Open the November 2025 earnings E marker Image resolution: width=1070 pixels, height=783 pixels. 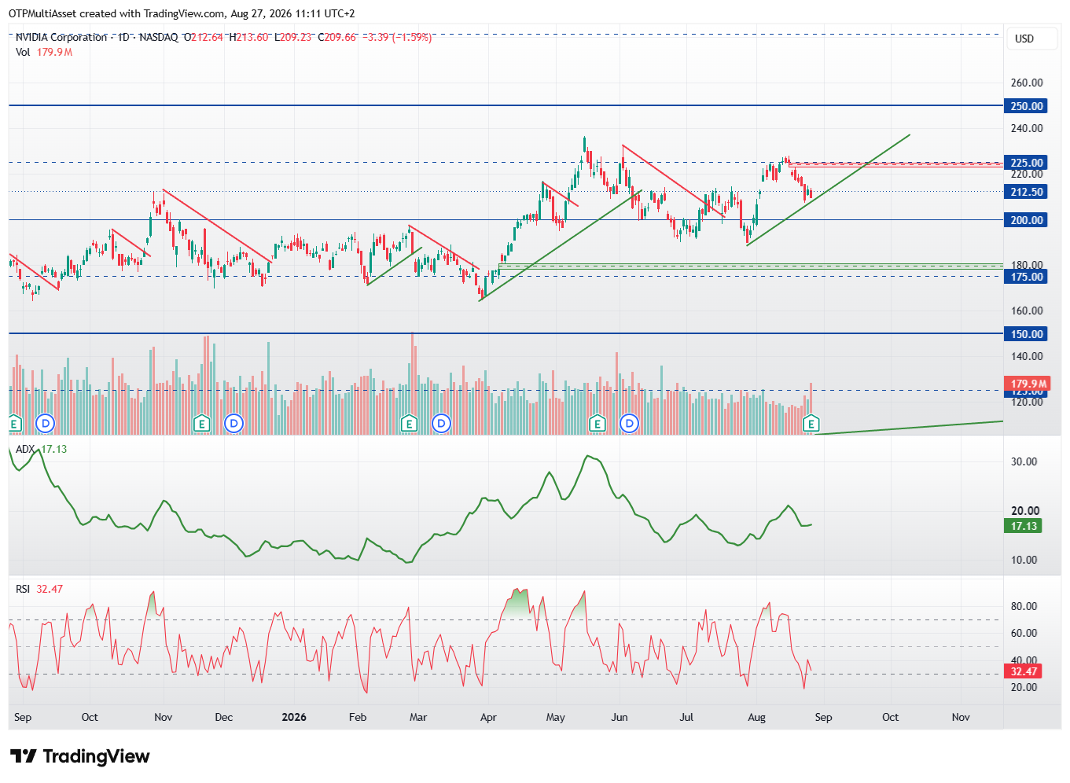click(202, 424)
